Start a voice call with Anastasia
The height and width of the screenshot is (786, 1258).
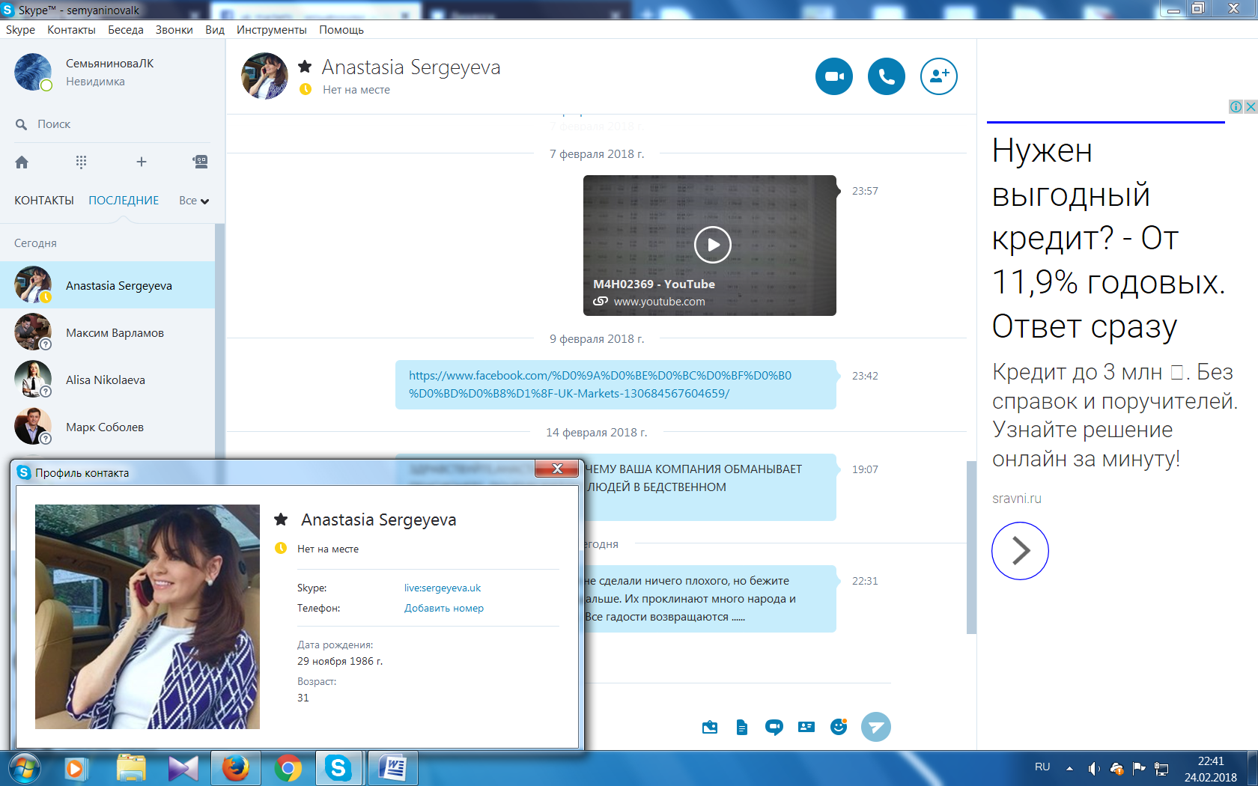[x=886, y=76]
